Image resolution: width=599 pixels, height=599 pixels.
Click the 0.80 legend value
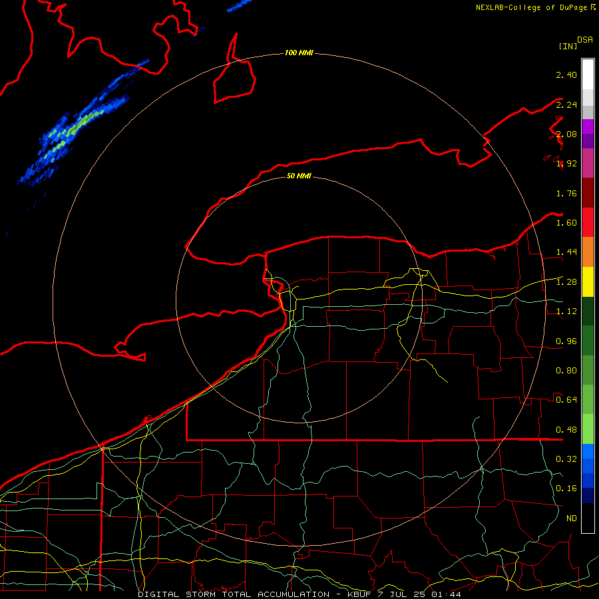pyautogui.click(x=566, y=371)
